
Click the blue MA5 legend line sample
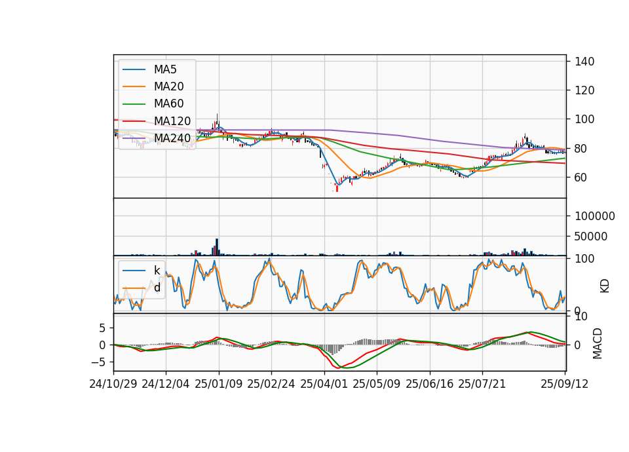tap(134, 70)
